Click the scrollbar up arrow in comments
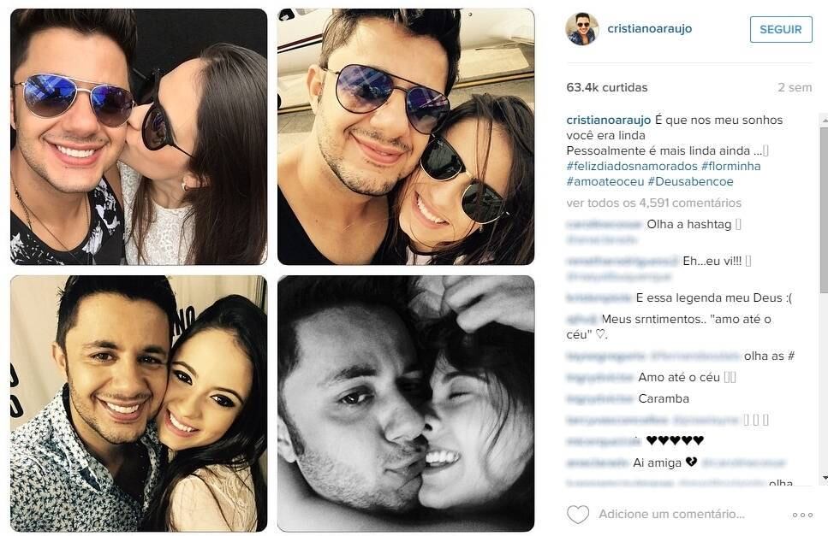This screenshot has height=536, width=828. click(x=824, y=121)
